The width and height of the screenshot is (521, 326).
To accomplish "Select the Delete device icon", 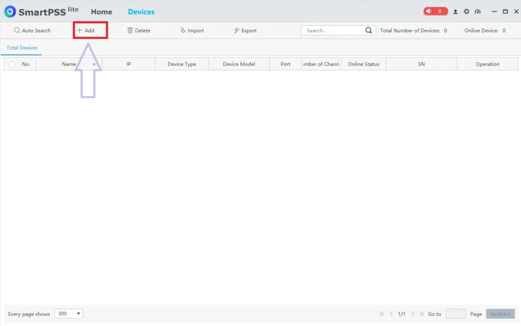I will (x=138, y=30).
